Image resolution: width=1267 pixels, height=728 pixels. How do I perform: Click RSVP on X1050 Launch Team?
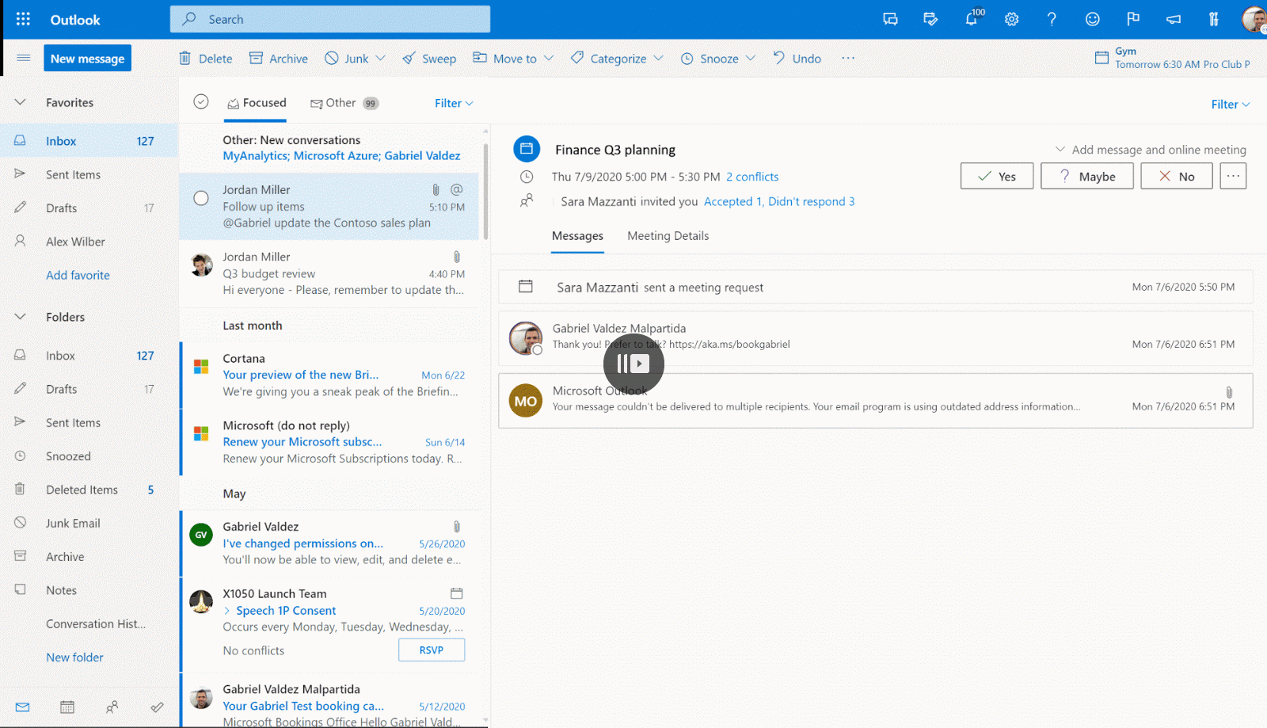[432, 650]
